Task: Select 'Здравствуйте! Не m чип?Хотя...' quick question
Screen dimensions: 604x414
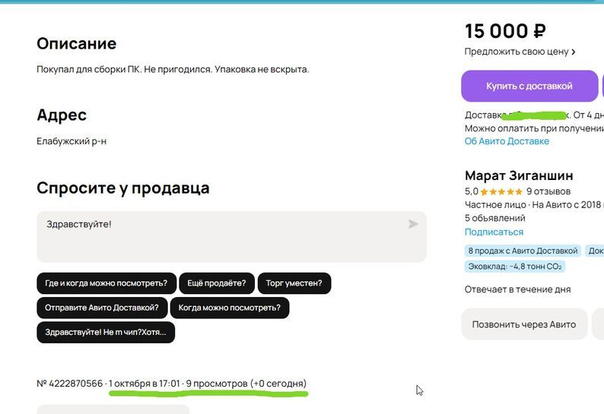Action: pos(106,333)
